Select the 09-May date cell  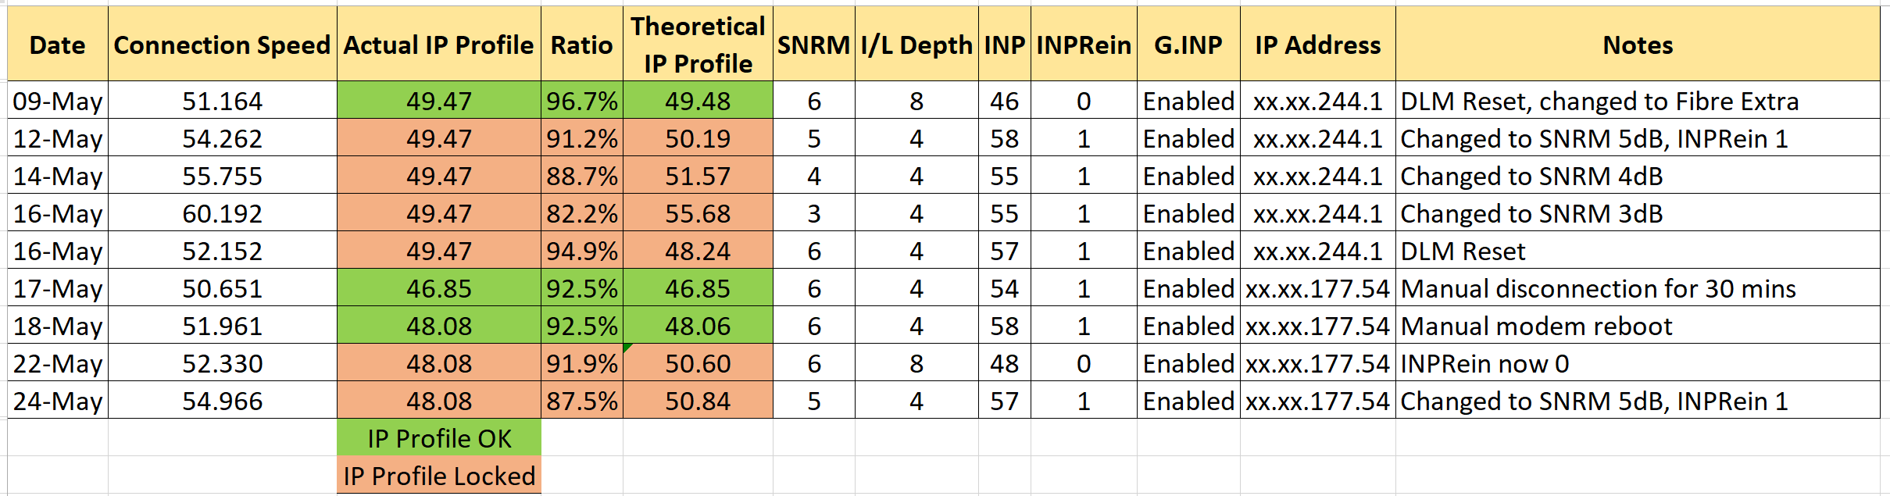(x=58, y=101)
